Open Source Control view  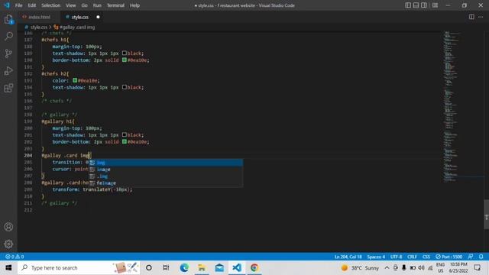pyautogui.click(x=8, y=53)
